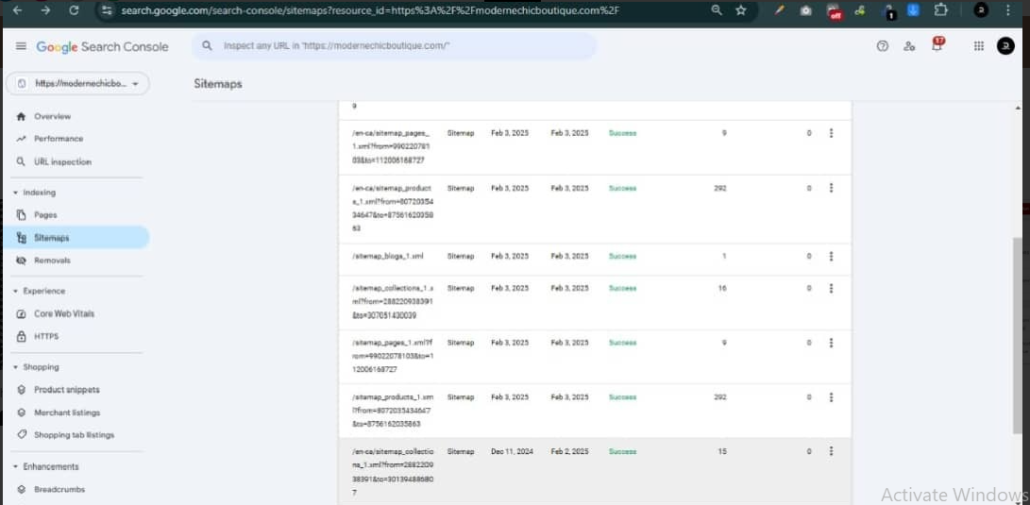This screenshot has height=505, width=1030.
Task: Open Core Web Vitals report
Action: coord(64,313)
